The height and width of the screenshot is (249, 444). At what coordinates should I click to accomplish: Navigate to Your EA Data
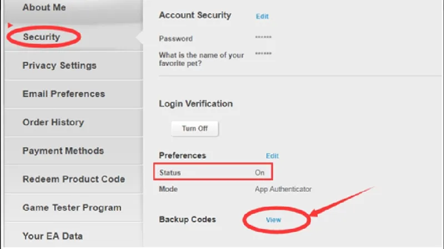click(52, 236)
